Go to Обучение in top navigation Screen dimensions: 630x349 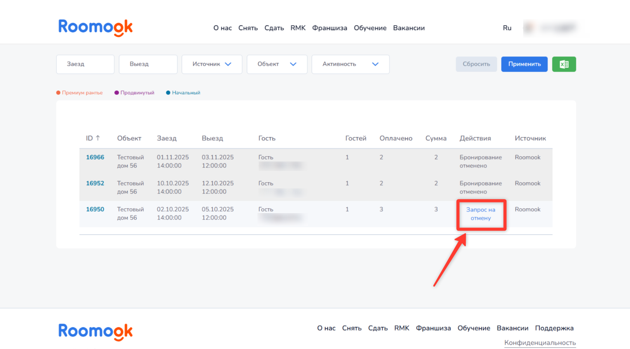tap(370, 28)
